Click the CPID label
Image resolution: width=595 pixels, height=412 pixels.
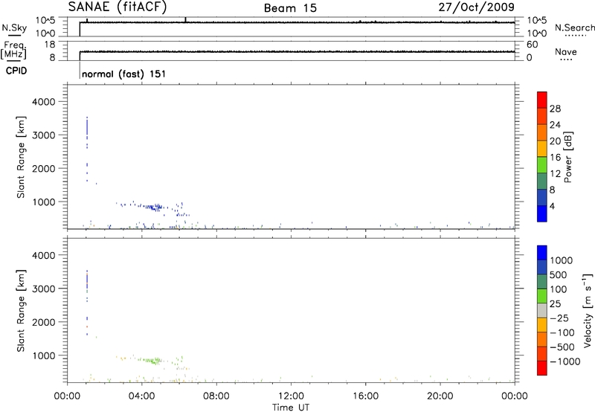click(x=13, y=73)
